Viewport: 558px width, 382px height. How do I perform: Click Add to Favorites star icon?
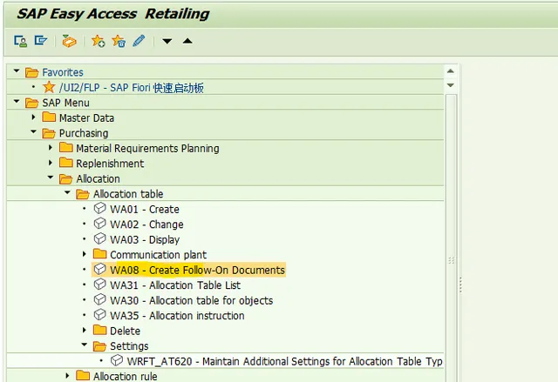[x=98, y=41]
